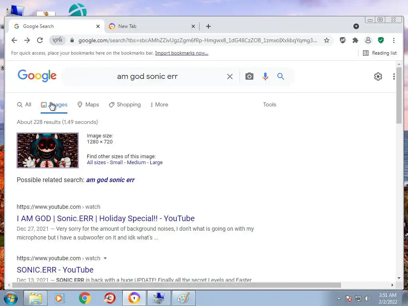The image size is (408, 306).
Task: Select the Google Search tab
Action: (56, 26)
